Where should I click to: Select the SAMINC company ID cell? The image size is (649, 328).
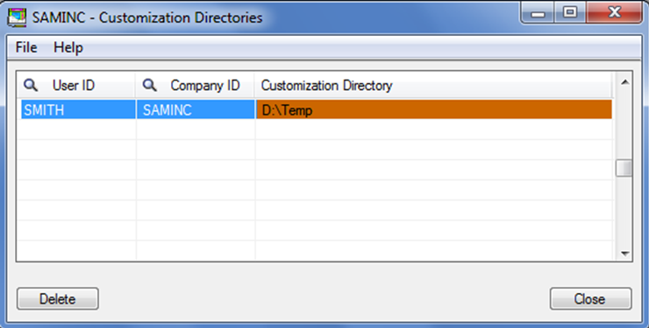pyautogui.click(x=196, y=109)
